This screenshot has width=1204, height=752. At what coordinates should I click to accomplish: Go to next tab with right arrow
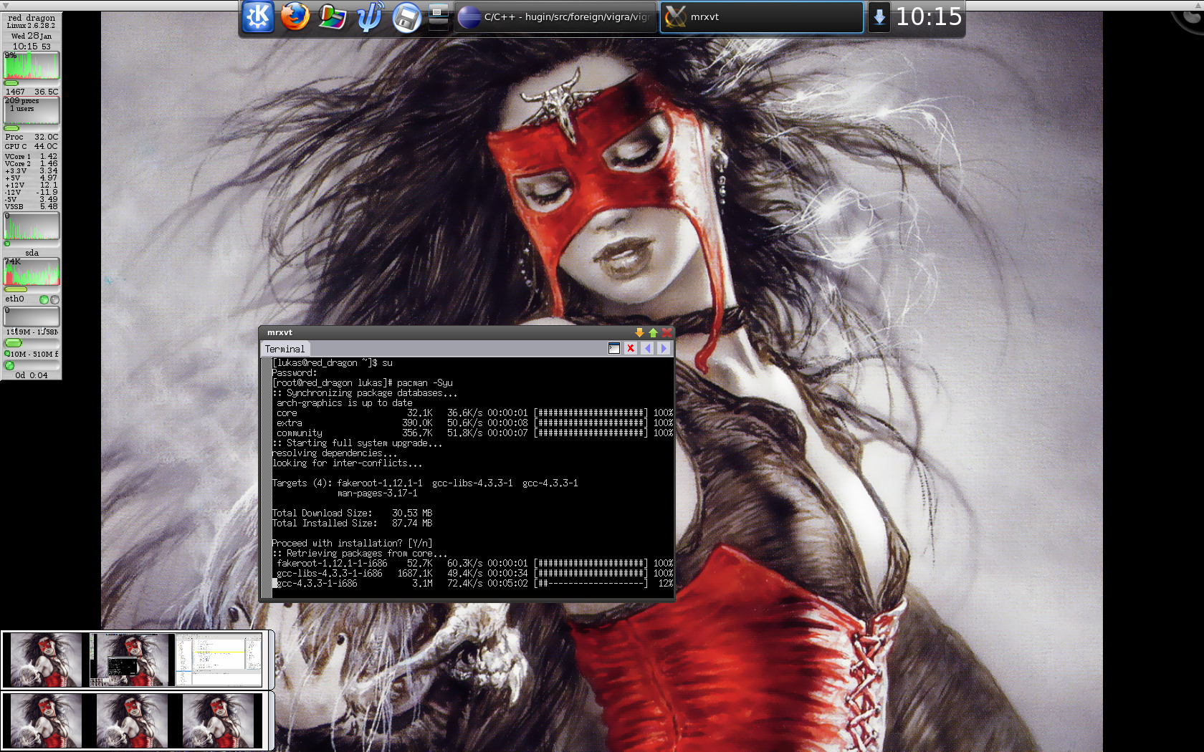click(664, 348)
